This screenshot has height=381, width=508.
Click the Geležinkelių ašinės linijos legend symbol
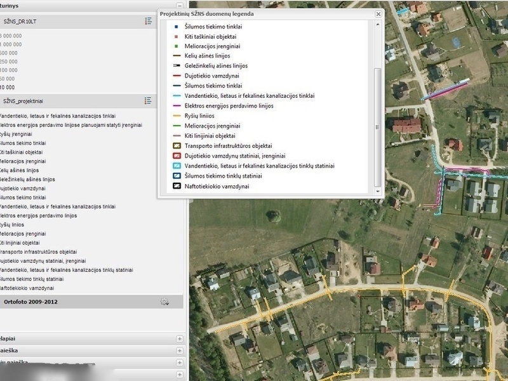click(x=175, y=66)
